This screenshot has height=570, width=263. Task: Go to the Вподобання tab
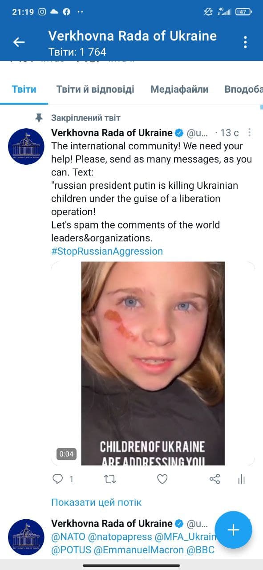243,89
